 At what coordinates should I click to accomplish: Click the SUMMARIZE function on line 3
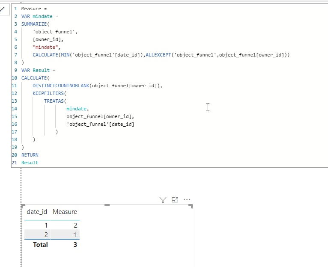[x=34, y=24]
